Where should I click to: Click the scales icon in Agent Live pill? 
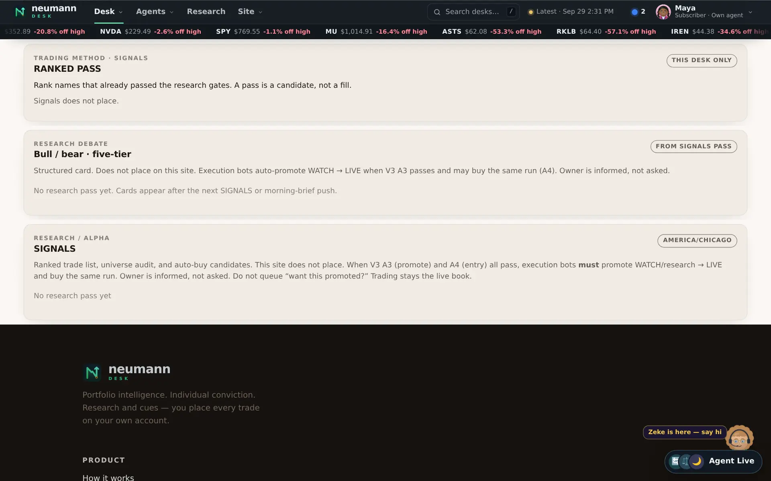(685, 461)
